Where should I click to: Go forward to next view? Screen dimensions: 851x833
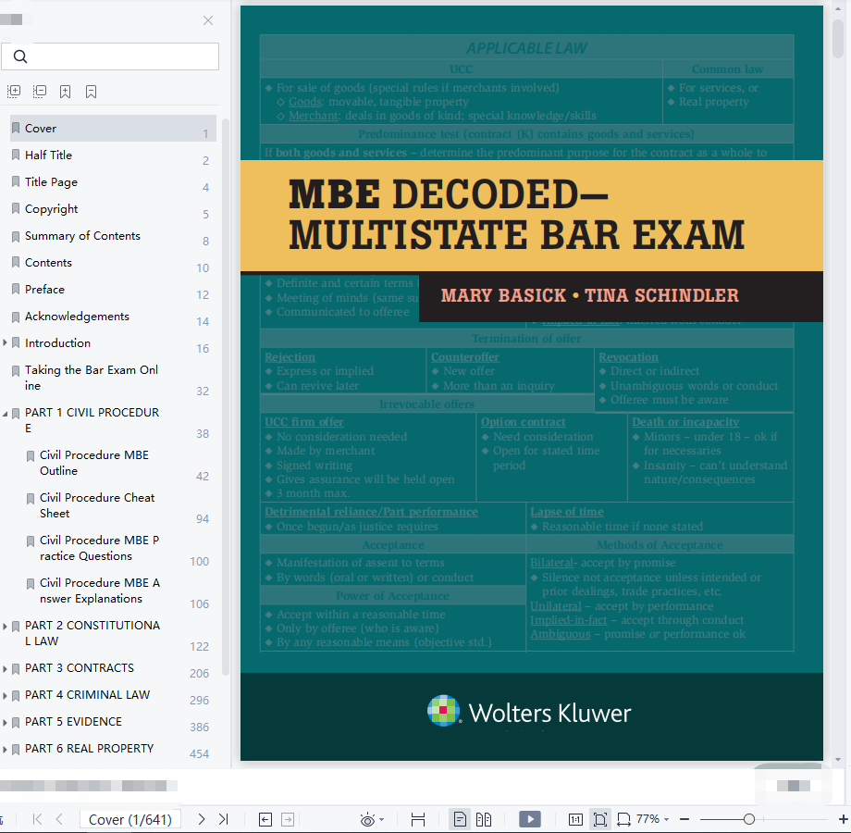(288, 819)
